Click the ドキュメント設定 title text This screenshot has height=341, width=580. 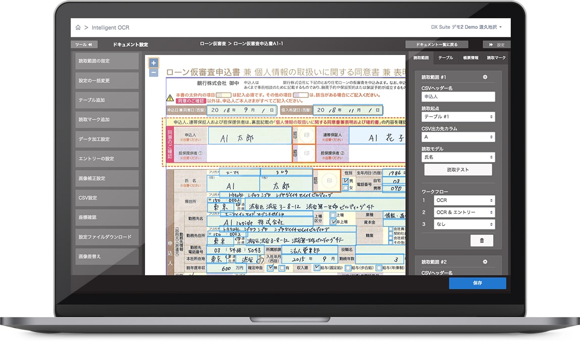click(x=130, y=44)
